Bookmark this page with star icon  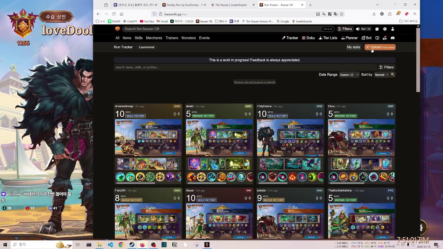pyautogui.click(x=342, y=14)
